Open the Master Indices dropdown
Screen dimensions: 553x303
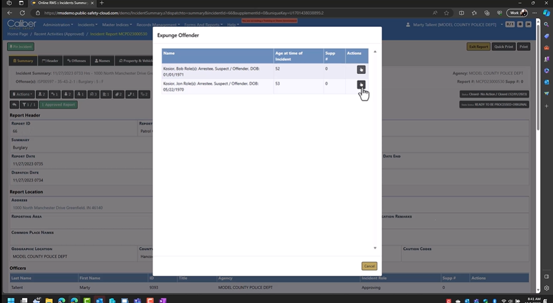(117, 25)
